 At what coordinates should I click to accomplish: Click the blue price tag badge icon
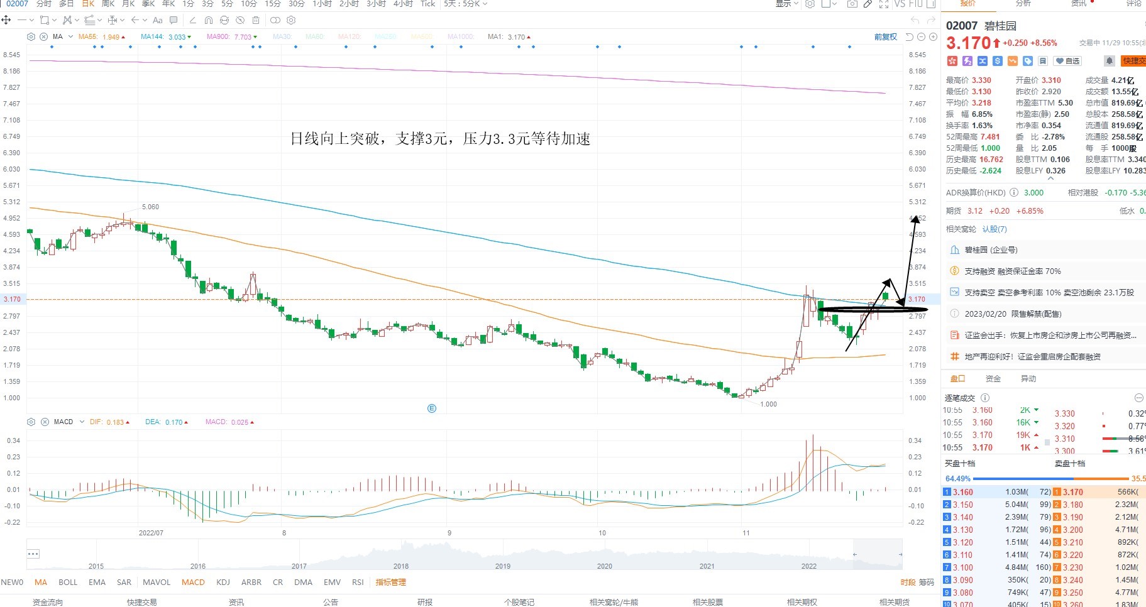[1028, 61]
